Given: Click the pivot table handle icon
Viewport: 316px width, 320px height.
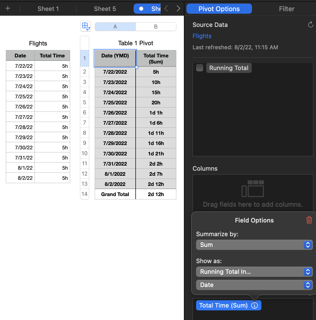Looking at the screenshot, I should (x=86, y=26).
